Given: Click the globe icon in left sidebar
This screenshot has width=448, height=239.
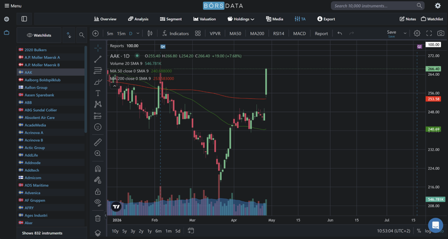Looking at the screenshot, I should coord(7,19).
